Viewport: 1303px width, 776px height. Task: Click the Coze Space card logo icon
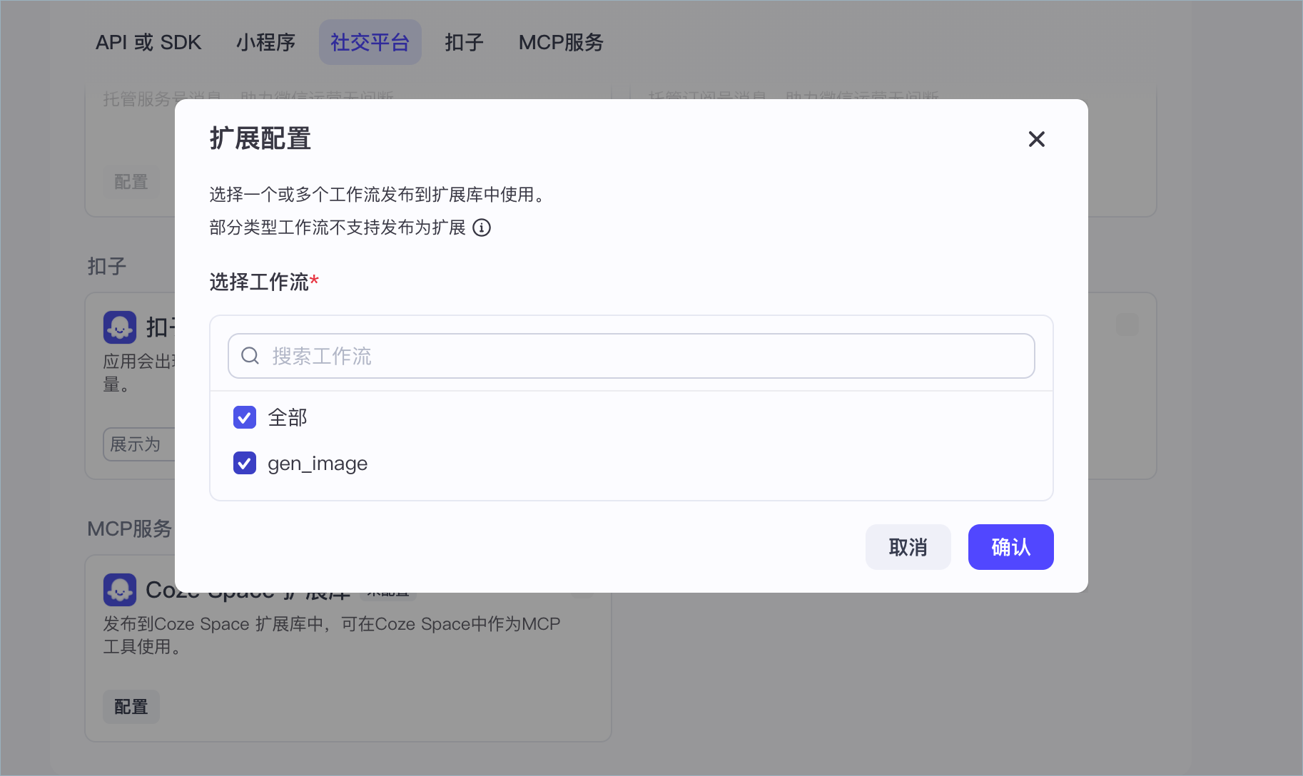click(x=120, y=590)
